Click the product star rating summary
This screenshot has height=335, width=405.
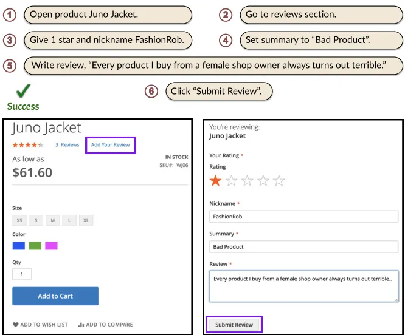coord(27,145)
